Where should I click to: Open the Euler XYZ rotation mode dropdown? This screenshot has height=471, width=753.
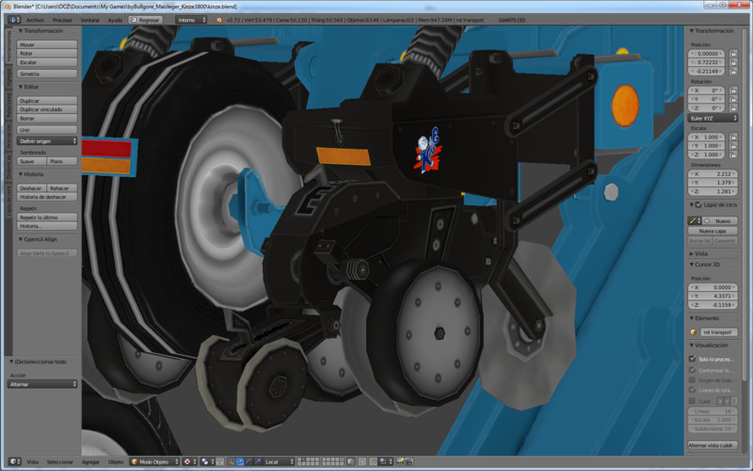click(713, 118)
